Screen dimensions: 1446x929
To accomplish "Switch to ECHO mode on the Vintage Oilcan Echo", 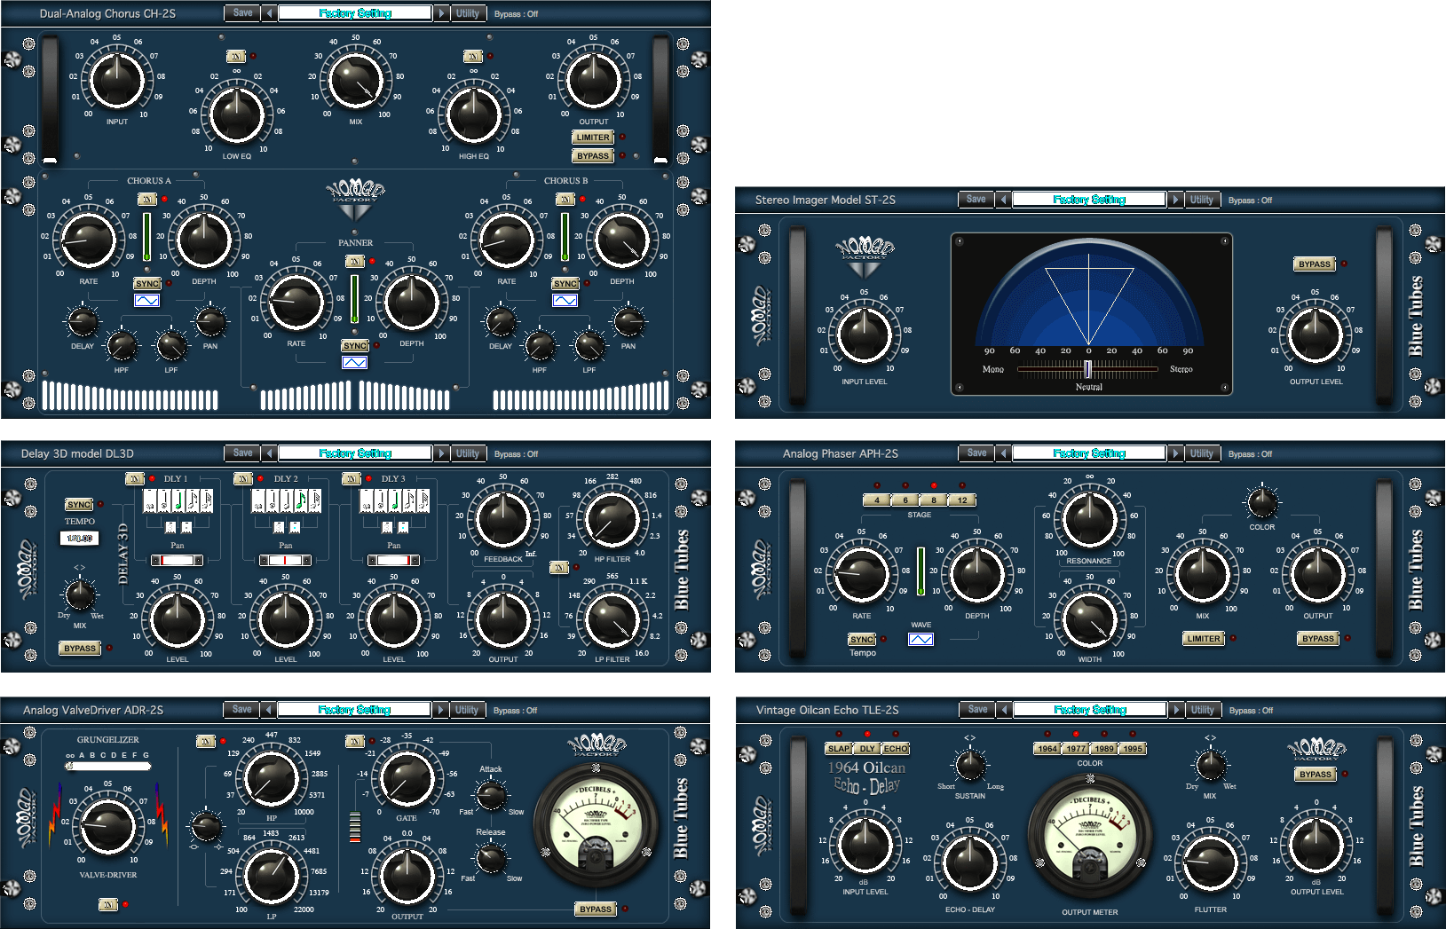I will (x=895, y=748).
